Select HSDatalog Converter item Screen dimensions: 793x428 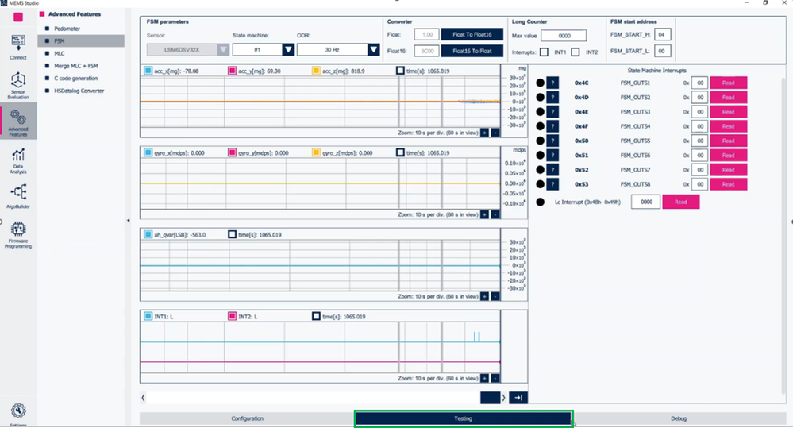(x=79, y=91)
